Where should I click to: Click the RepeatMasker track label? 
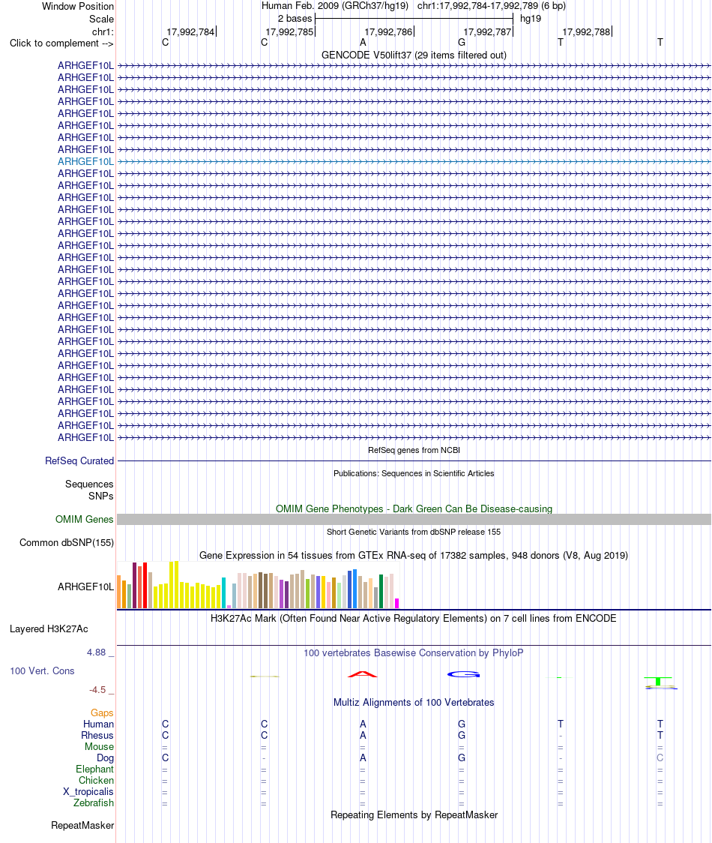(82, 825)
